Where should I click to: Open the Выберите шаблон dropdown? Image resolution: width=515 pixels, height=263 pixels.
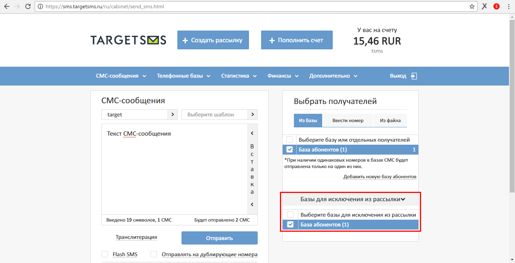coord(220,115)
